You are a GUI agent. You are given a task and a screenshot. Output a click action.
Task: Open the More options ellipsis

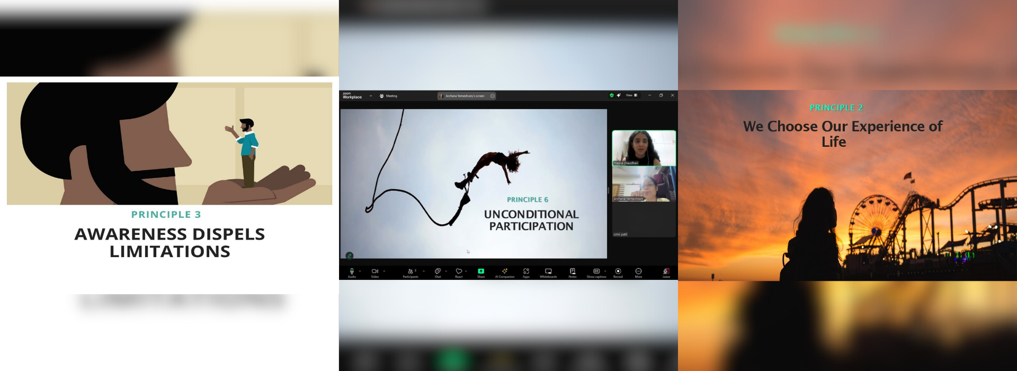[639, 272]
